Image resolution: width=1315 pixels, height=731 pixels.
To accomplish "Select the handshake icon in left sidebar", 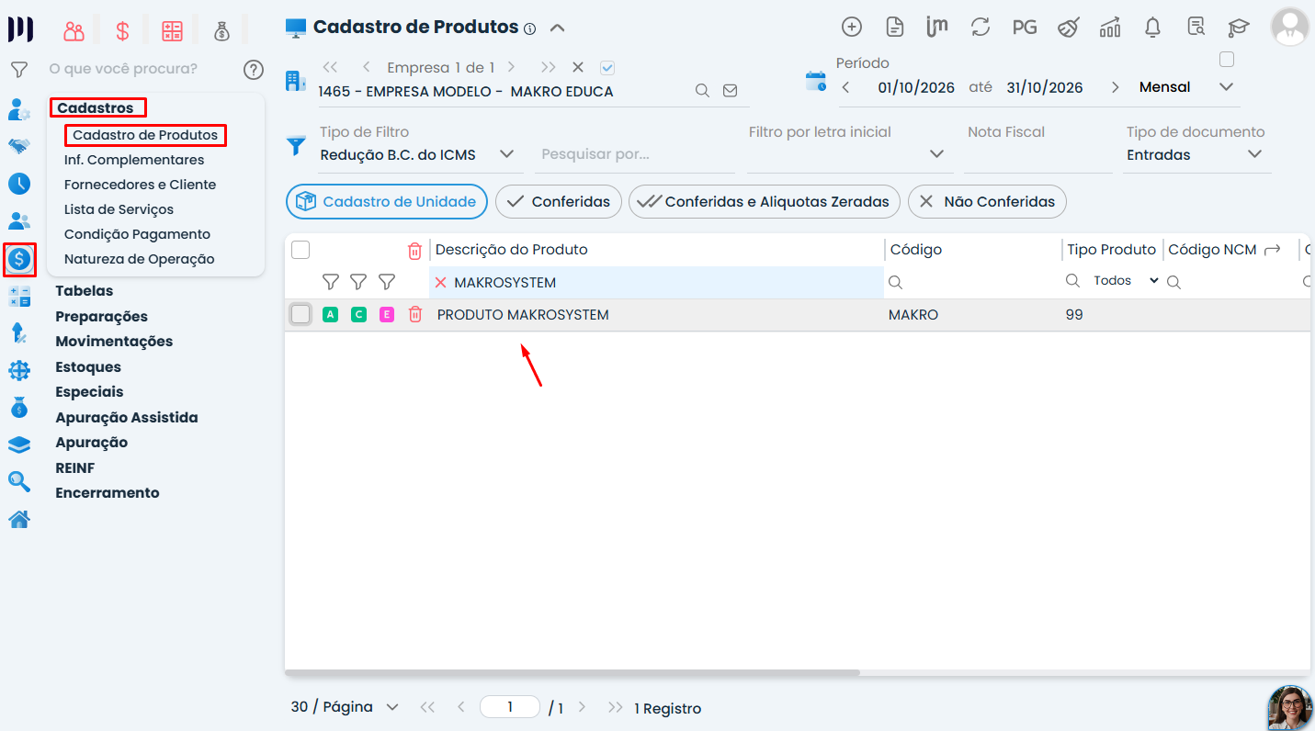I will [x=19, y=146].
